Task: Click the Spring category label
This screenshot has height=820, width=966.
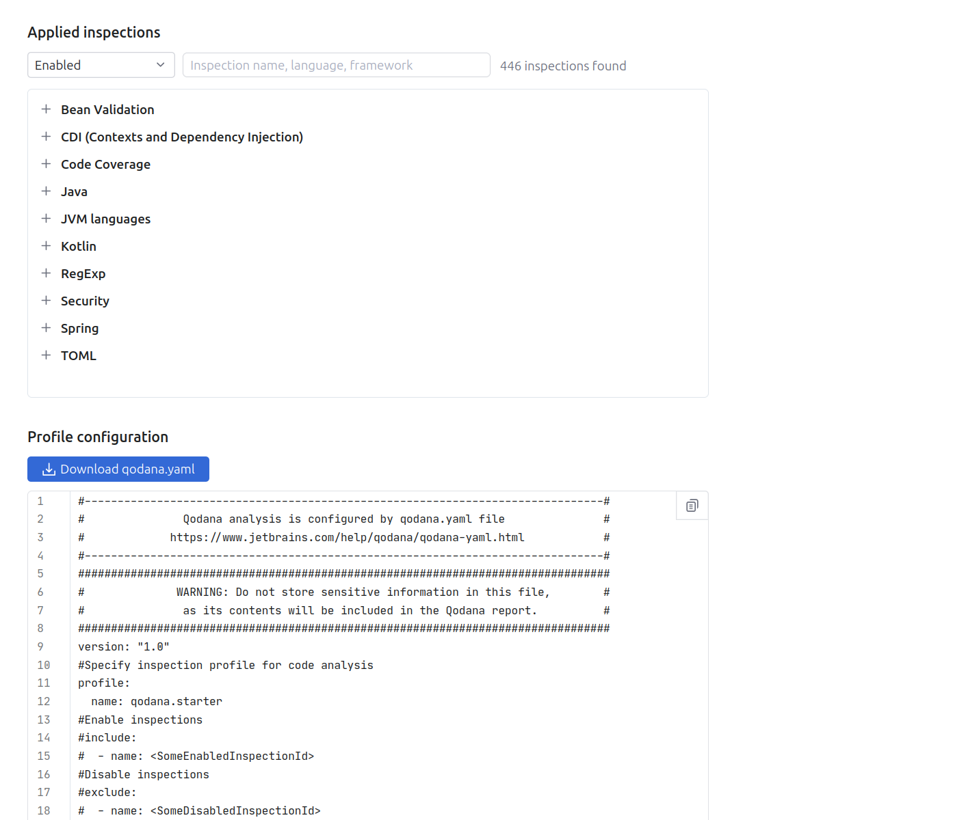Action: 79,329
